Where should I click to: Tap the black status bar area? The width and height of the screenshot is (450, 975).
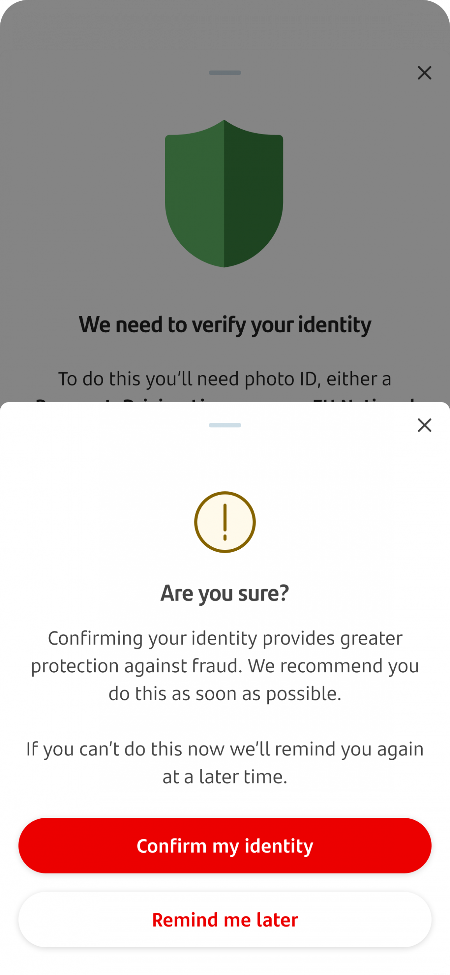tap(225, 23)
